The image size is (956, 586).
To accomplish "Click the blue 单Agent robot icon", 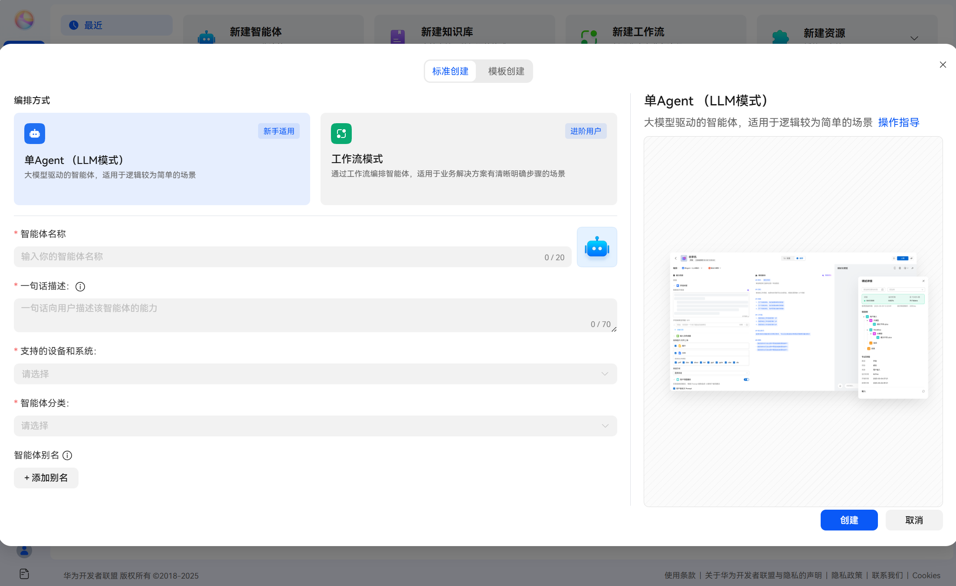I will point(35,134).
